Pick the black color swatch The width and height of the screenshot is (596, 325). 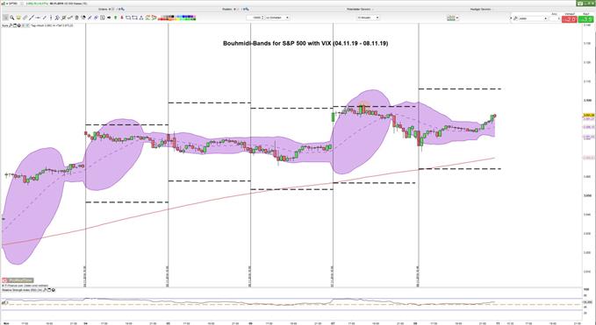173,16
